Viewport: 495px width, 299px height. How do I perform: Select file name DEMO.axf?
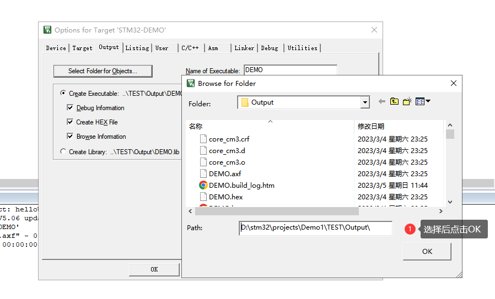[225, 174]
